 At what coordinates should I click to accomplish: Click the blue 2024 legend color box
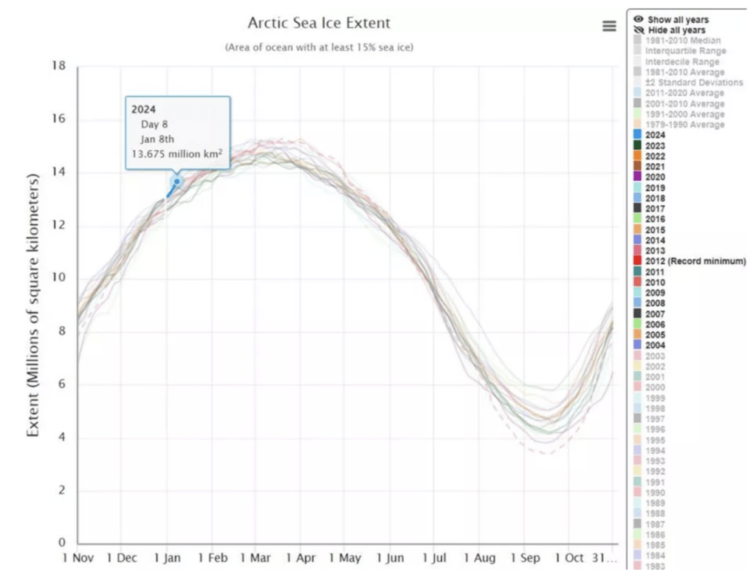638,135
